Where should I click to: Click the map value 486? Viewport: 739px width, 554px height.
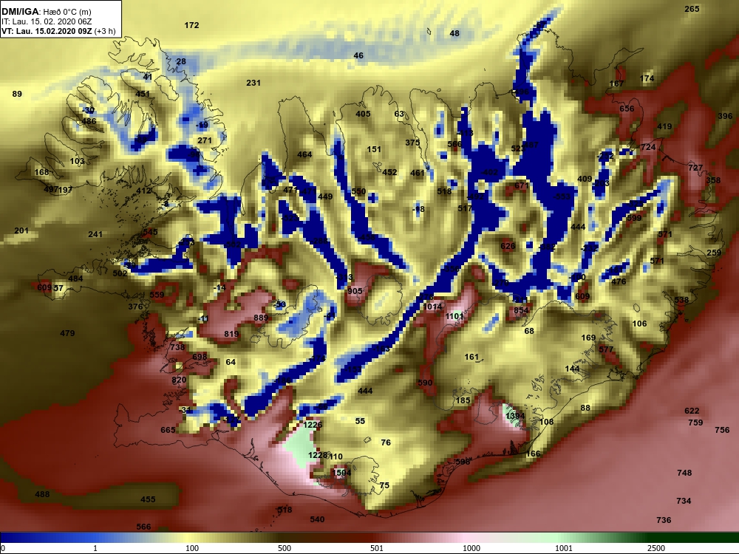(89, 122)
